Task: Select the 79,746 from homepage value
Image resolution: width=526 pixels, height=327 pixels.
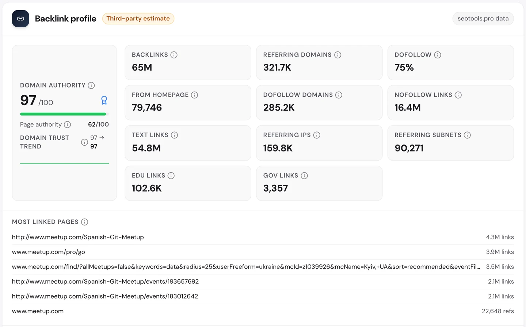Action: tap(147, 108)
